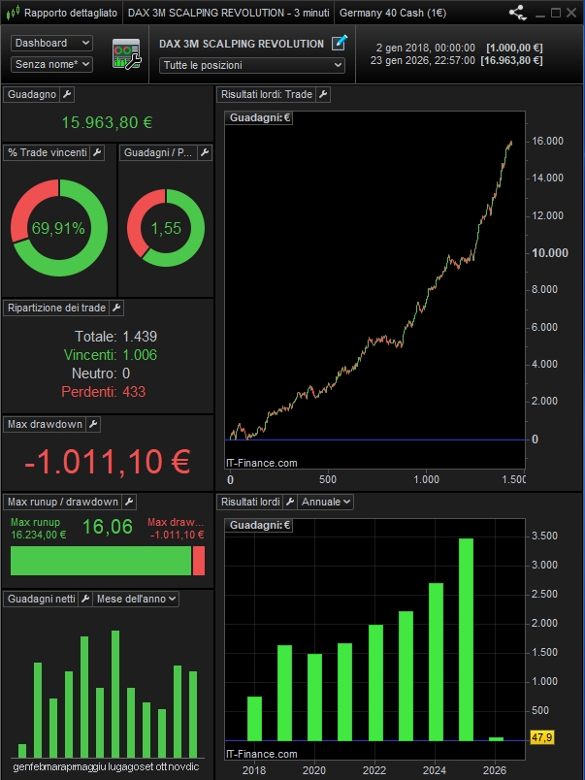Open the dashboard configuration wrench-chart icon
The height and width of the screenshot is (780, 585).
point(126,54)
